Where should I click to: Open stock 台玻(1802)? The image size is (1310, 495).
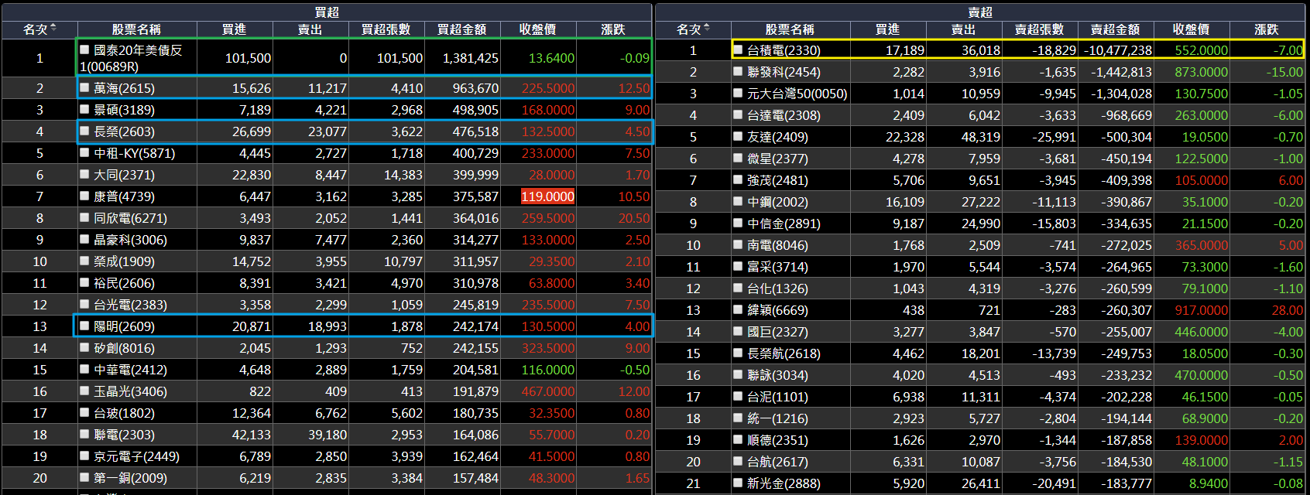tap(124, 413)
